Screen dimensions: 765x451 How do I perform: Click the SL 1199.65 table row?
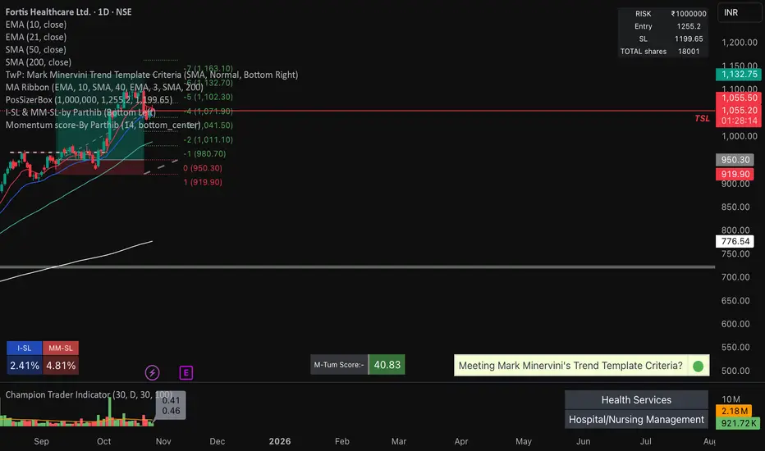663,39
